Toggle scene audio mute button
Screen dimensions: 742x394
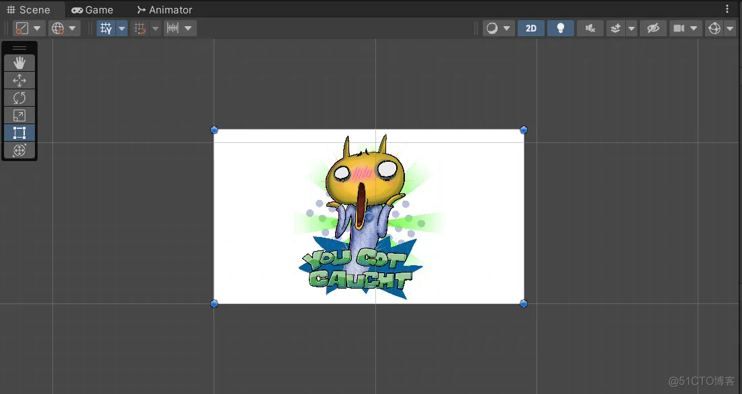pyautogui.click(x=590, y=28)
